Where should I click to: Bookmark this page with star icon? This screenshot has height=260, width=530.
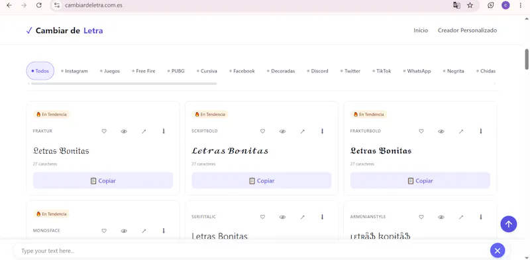click(x=470, y=5)
